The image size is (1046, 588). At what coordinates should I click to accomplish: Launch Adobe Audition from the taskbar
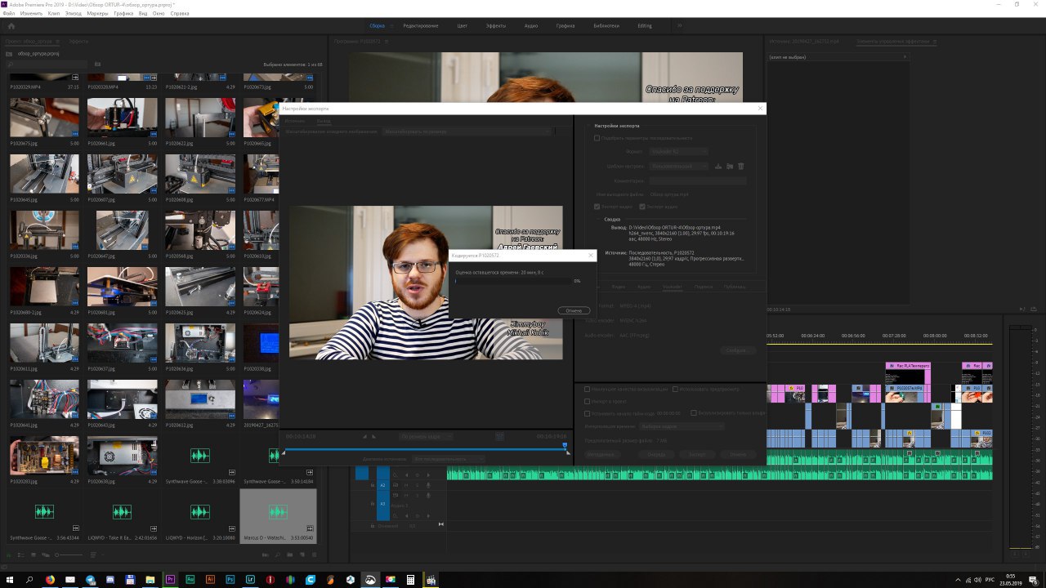point(190,579)
